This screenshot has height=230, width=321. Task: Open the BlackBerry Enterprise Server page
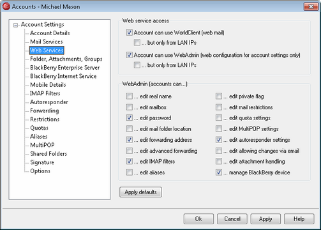click(65, 68)
